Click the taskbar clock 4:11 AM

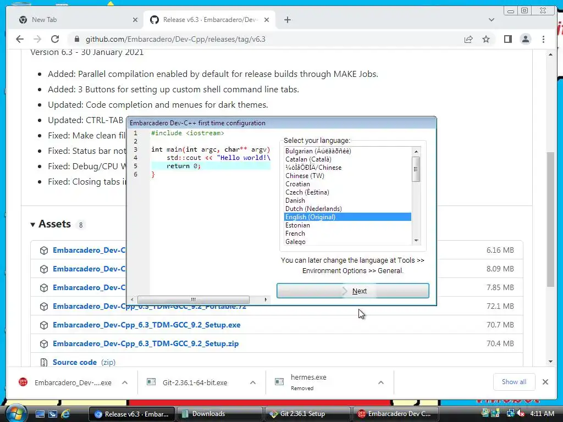542,414
